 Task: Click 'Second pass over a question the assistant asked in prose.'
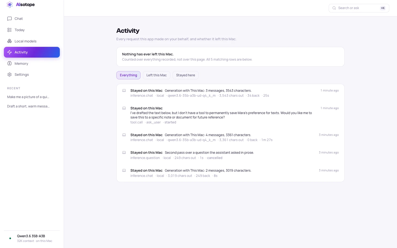[x=209, y=153]
